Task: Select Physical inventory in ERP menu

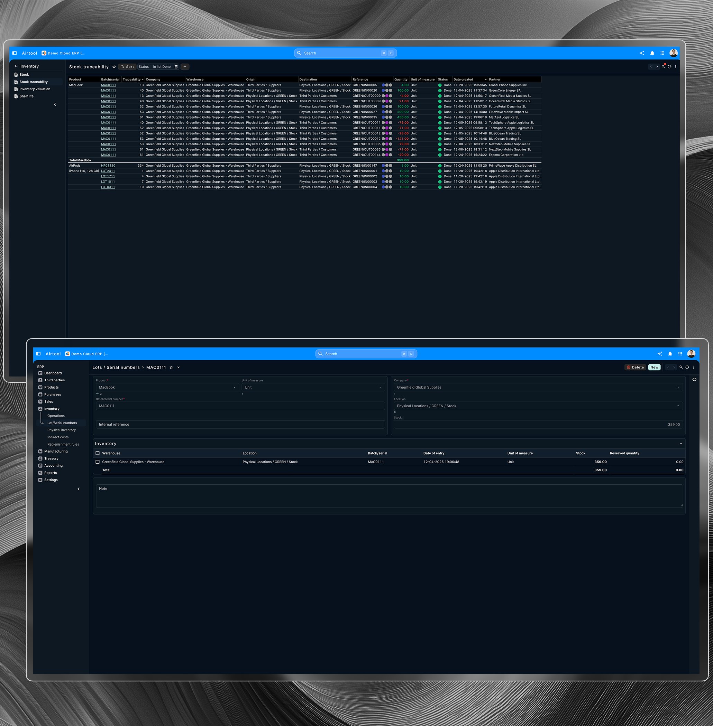Action: pos(62,430)
